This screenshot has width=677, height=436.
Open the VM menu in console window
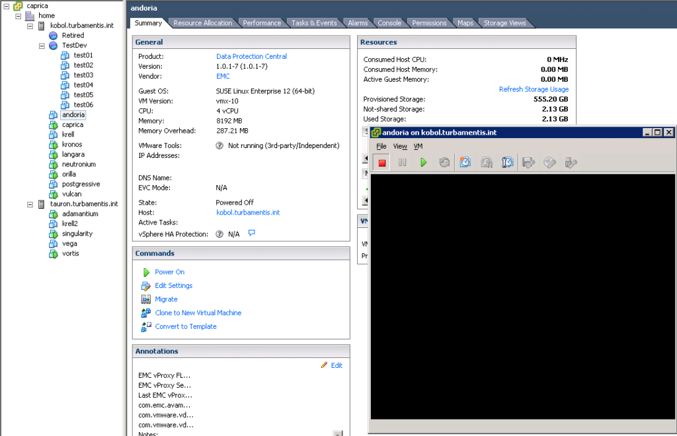pyautogui.click(x=418, y=147)
